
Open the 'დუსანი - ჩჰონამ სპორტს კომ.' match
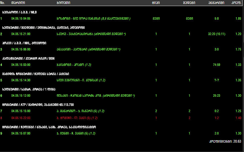pos(96,95)
